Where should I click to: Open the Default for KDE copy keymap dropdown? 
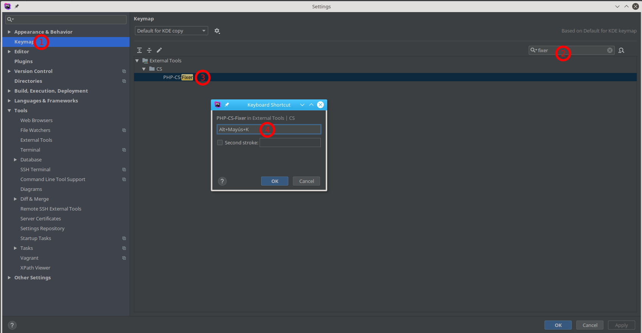[172, 31]
